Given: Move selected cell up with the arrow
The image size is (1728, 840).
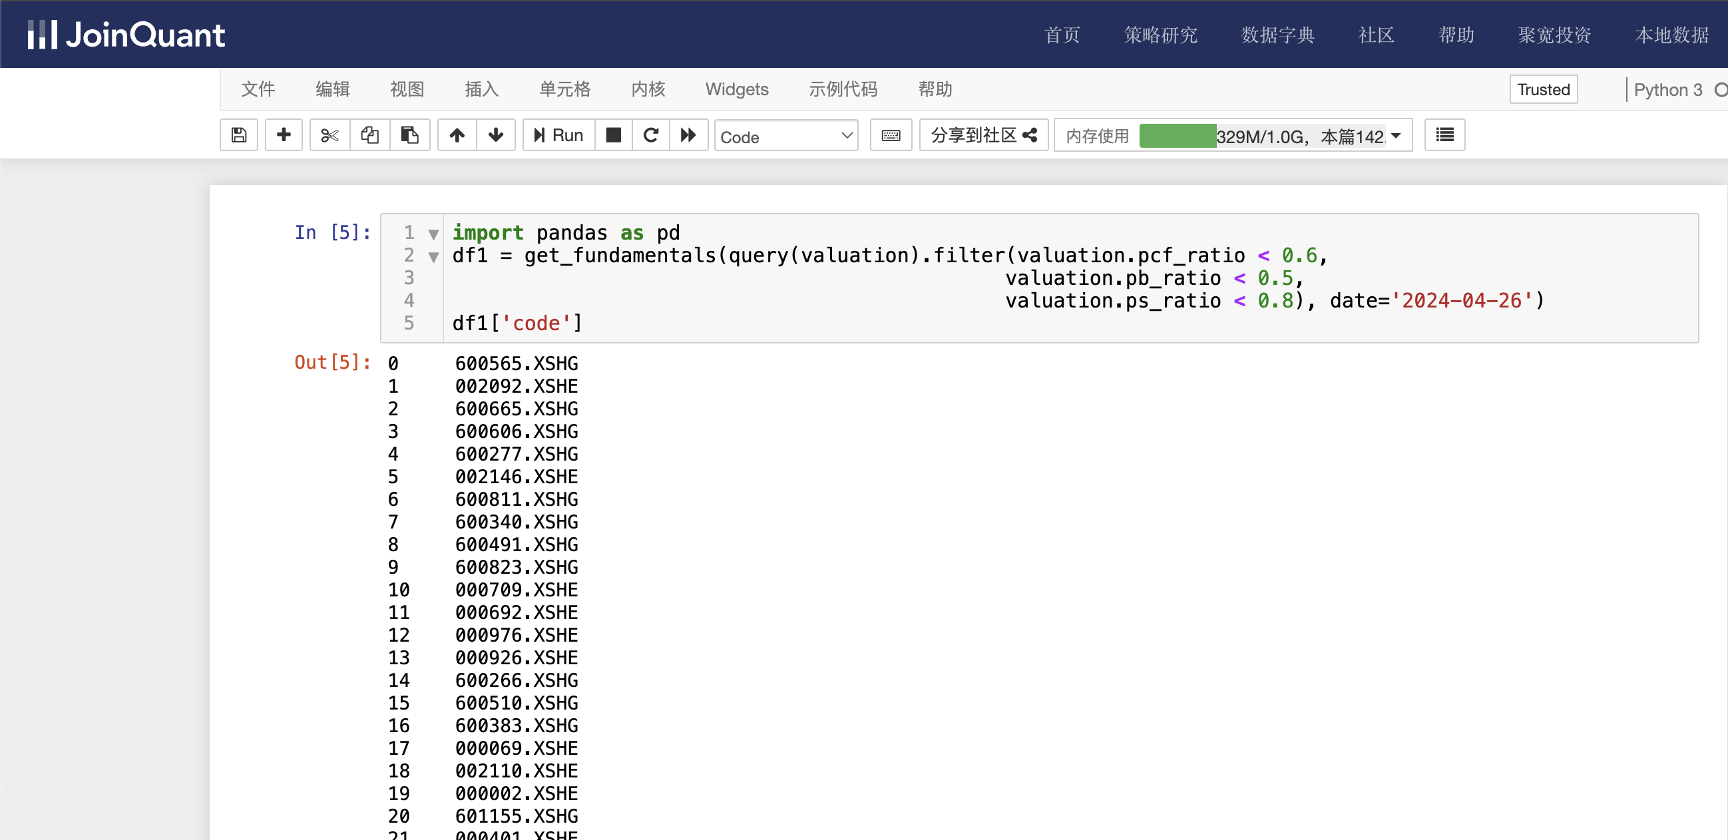Looking at the screenshot, I should [457, 136].
